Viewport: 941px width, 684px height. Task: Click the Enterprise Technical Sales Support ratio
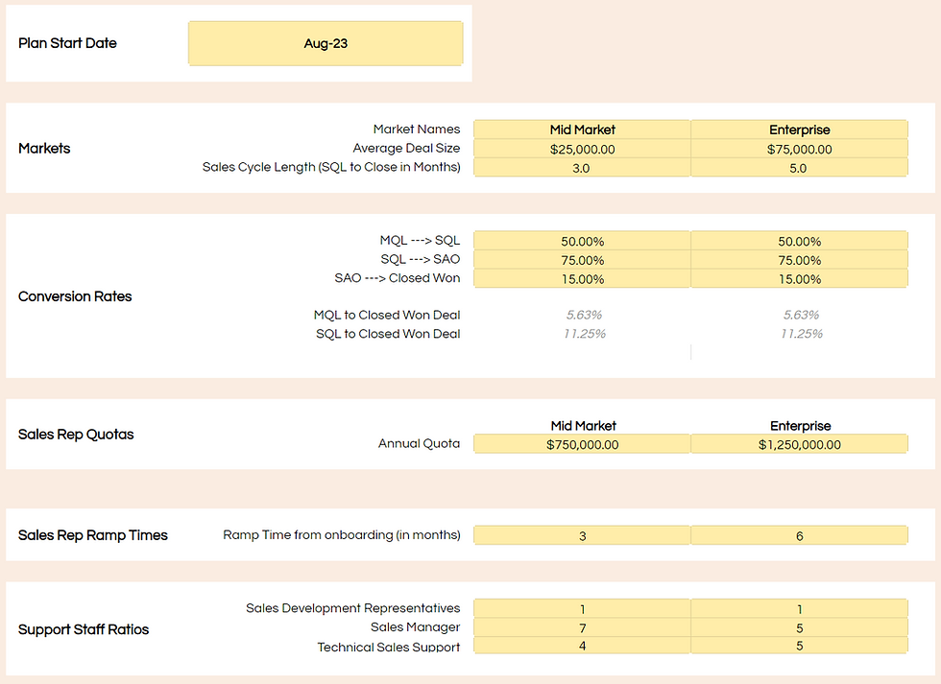click(800, 646)
